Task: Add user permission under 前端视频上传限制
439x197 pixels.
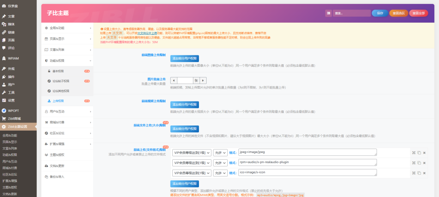Action: coord(184,104)
